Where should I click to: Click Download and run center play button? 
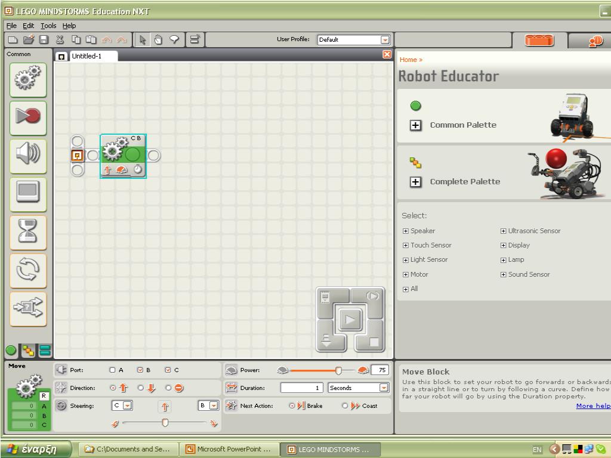pos(350,320)
